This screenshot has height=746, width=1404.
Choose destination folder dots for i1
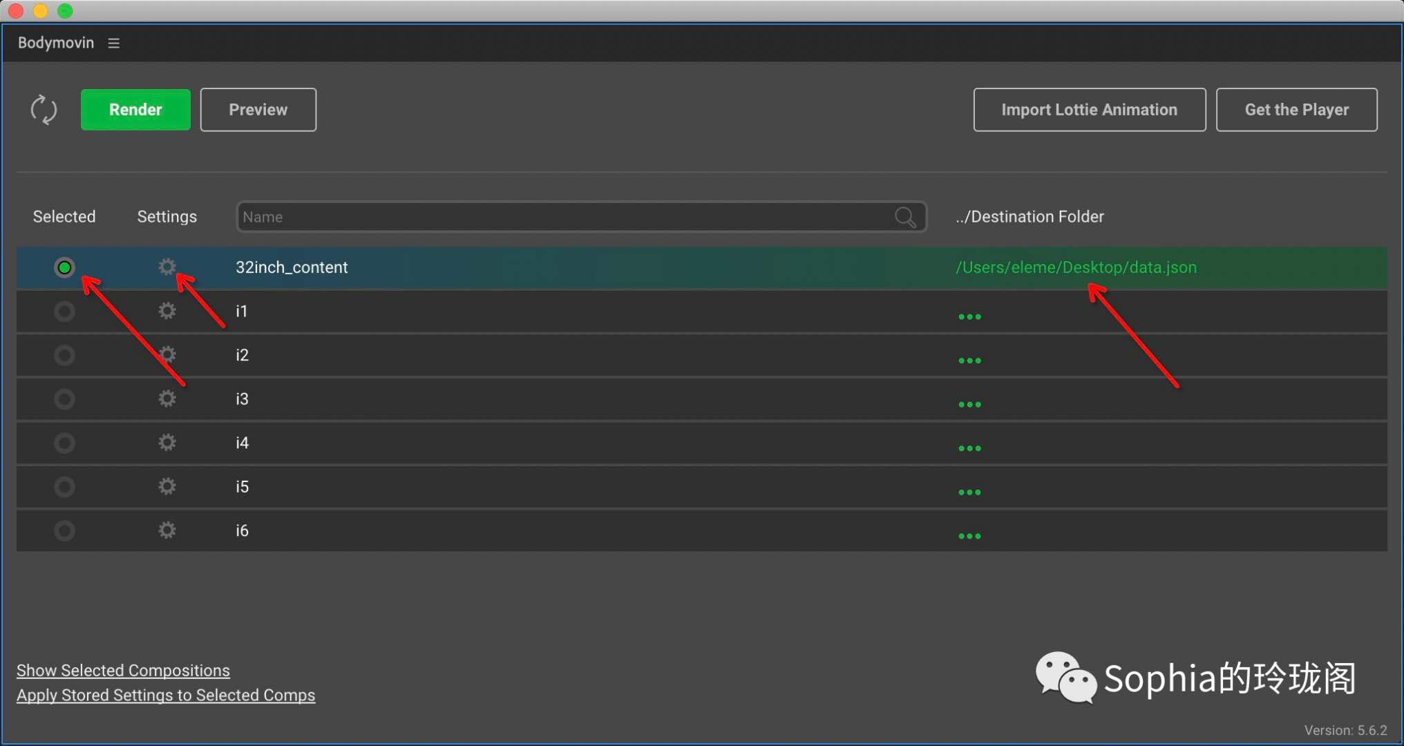pyautogui.click(x=969, y=316)
